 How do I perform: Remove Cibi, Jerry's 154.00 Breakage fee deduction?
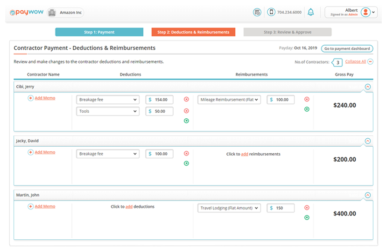186,99
